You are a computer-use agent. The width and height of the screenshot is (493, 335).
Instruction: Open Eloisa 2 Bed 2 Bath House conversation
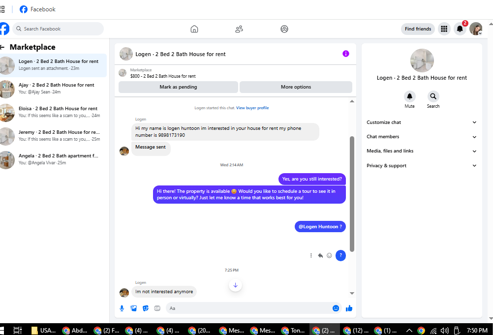[53, 112]
